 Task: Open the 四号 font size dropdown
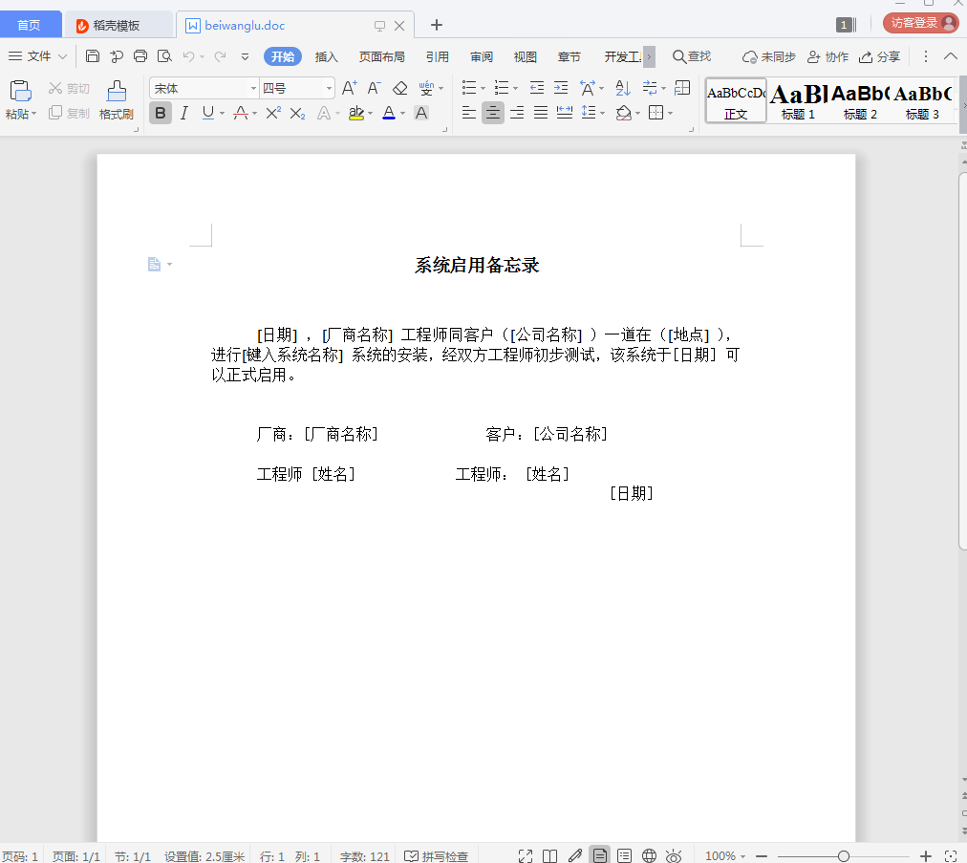330,89
